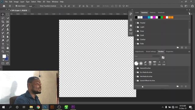The height and width of the screenshot is (110, 195).
Task: Toggle Quick Mask mode
Action: (3, 63)
